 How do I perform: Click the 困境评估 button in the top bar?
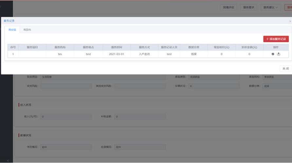(228, 7)
